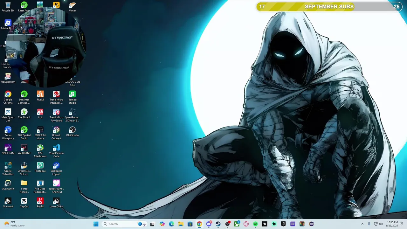This screenshot has height=229, width=407.
Task: Launch Overwatch from the desktop
Action: pos(8,185)
